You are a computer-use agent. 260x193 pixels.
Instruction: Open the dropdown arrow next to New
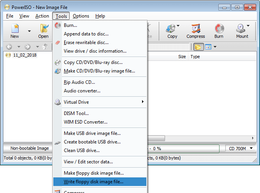pos(29,31)
